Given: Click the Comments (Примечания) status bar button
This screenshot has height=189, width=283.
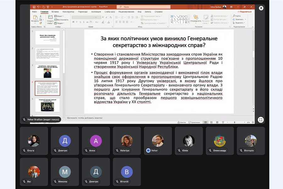Looking at the screenshot, I should [194, 123].
